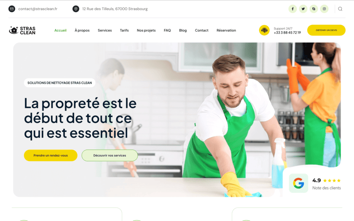Screen dimensions: 354x221
Task: Open the Nos projets menu item
Action: pos(146,30)
